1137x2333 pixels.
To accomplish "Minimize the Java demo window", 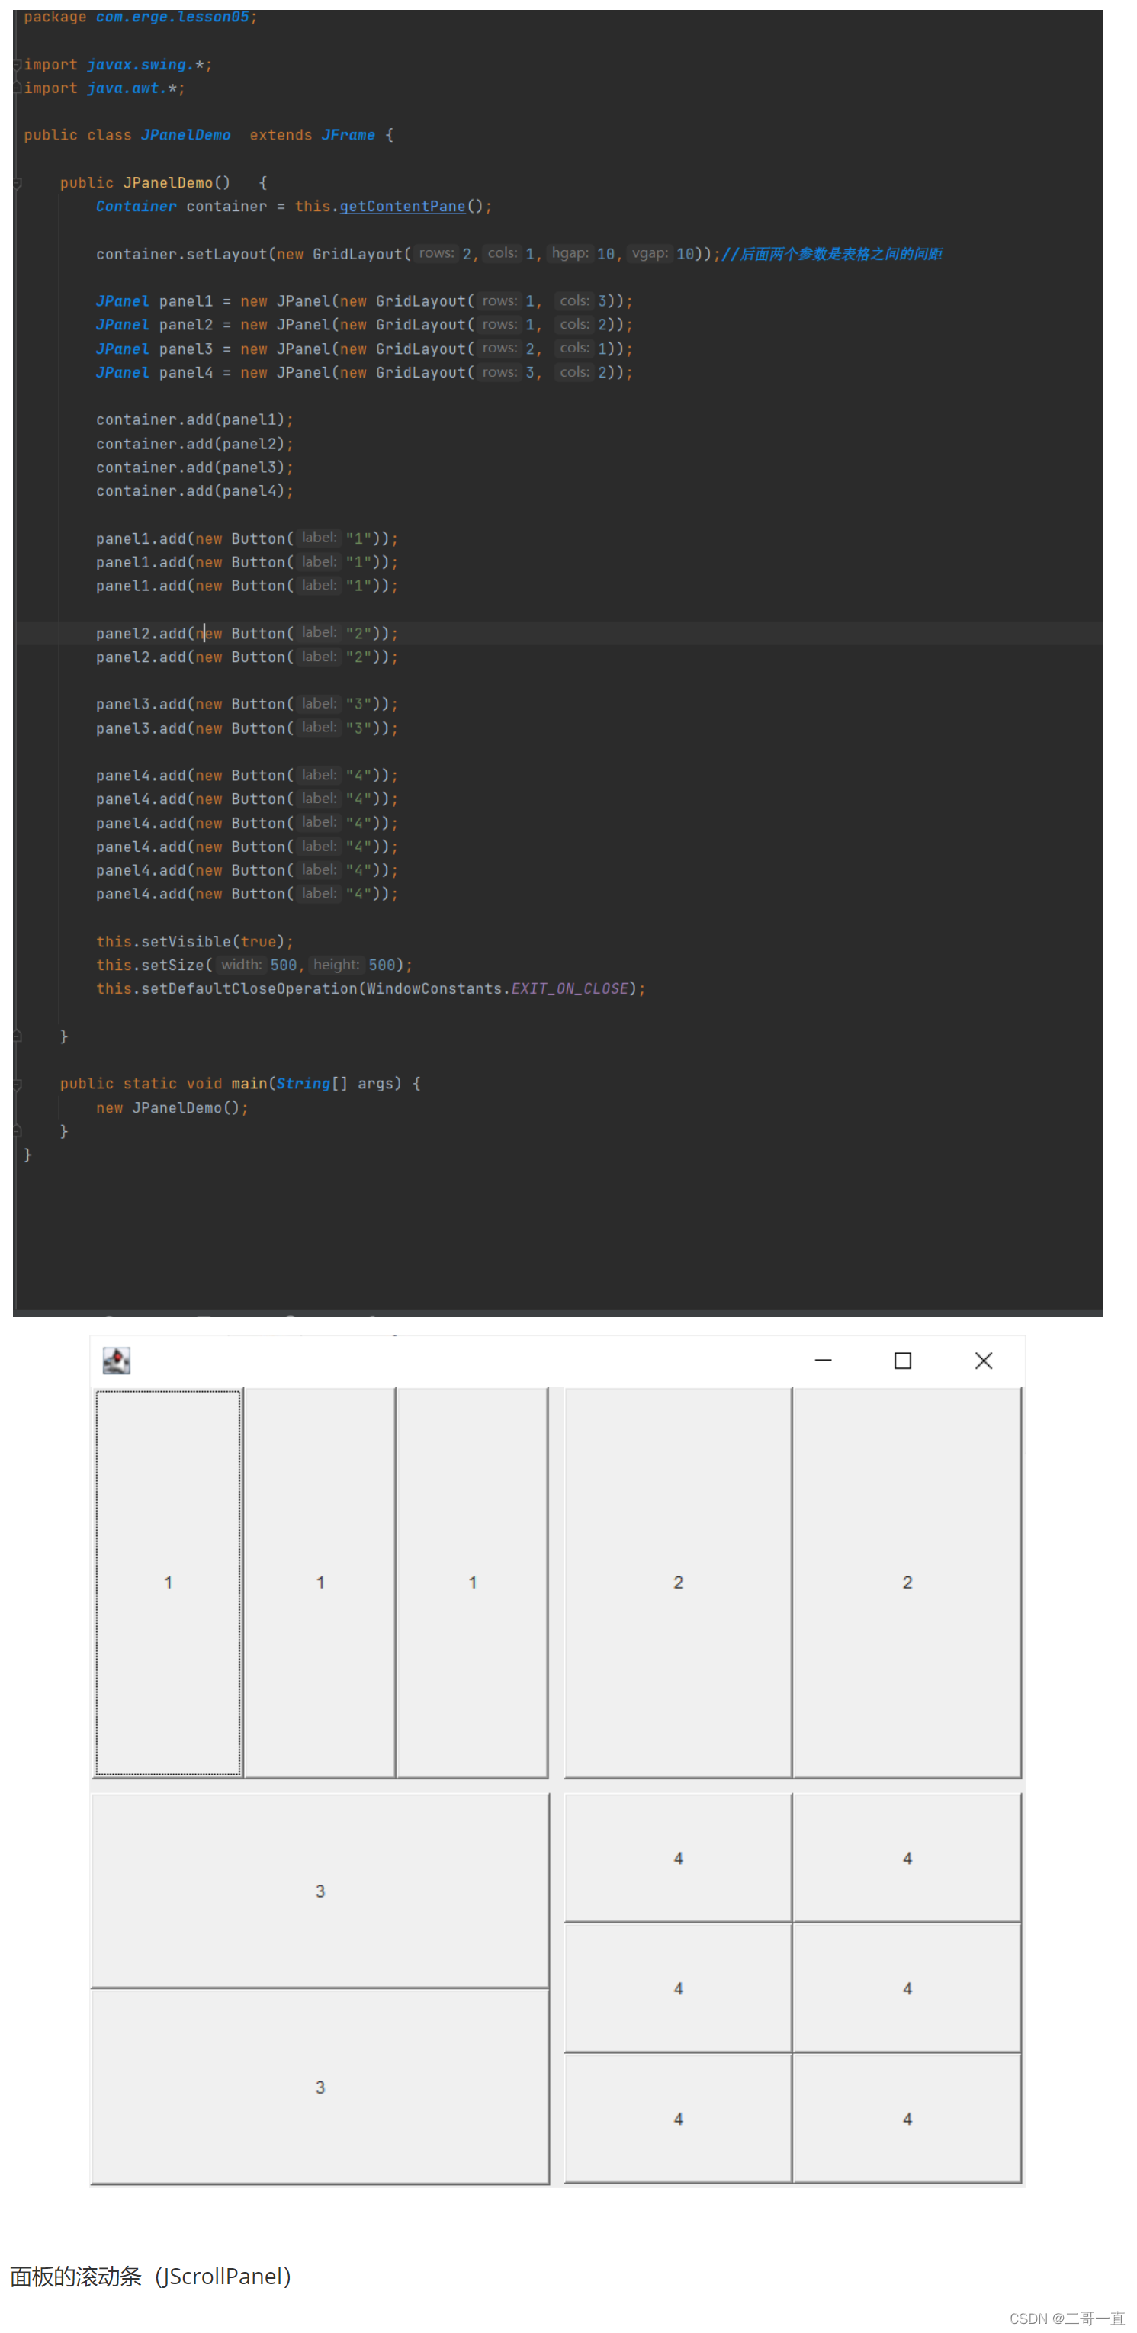I will click(x=823, y=1361).
